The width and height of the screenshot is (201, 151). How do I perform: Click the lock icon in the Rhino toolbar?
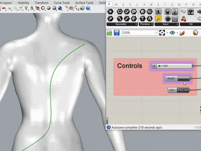pos(32,8)
